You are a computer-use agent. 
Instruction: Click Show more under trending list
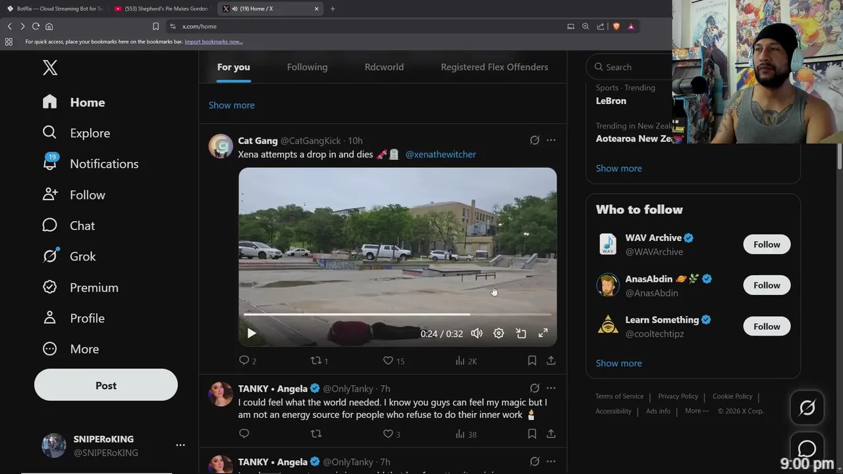point(618,169)
